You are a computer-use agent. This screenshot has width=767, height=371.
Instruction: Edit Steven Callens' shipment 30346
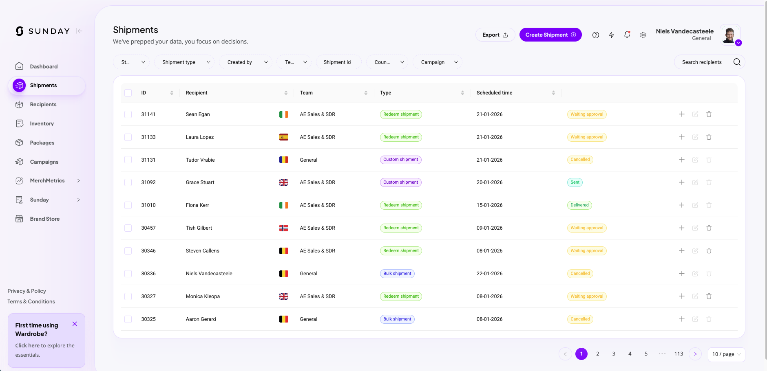coord(695,251)
